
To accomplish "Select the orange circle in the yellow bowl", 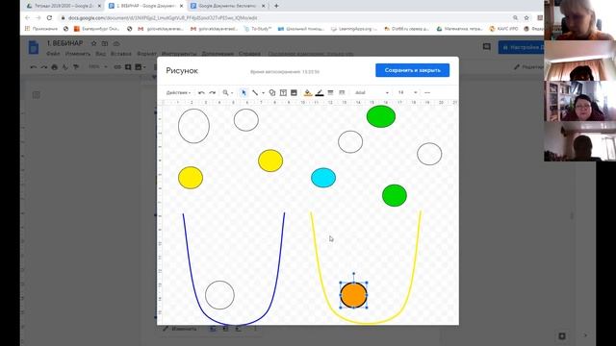I will [353, 295].
